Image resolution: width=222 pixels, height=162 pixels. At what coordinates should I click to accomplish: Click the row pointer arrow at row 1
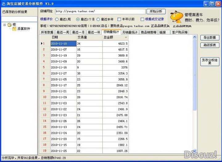(x=42, y=43)
